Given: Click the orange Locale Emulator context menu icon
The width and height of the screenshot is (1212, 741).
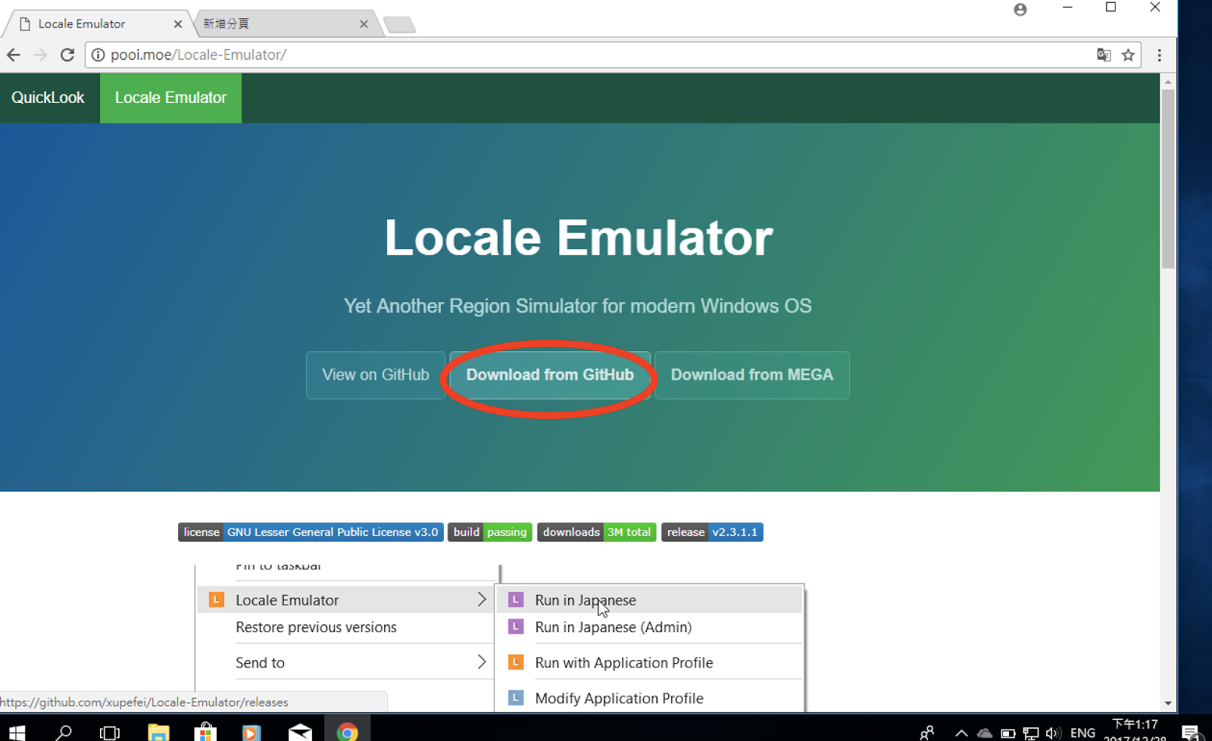Looking at the screenshot, I should [x=217, y=599].
